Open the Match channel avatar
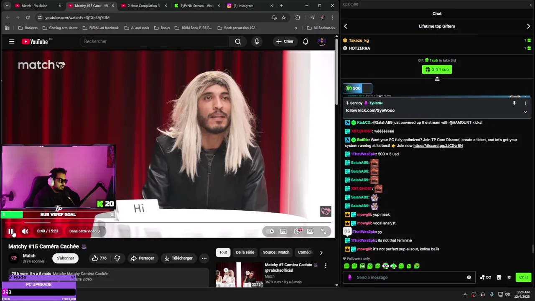This screenshot has width=535, height=301. point(14,258)
